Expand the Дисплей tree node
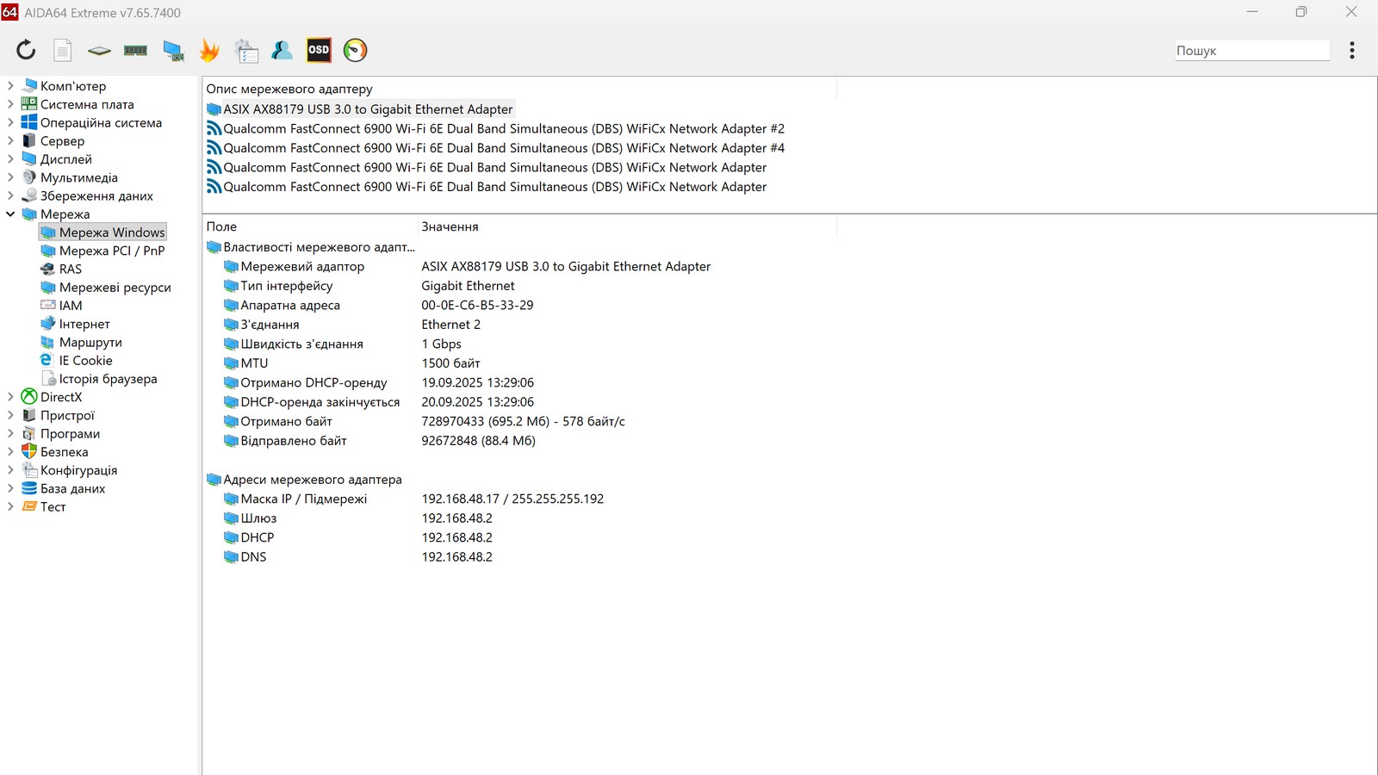The height and width of the screenshot is (775, 1378). click(x=10, y=159)
